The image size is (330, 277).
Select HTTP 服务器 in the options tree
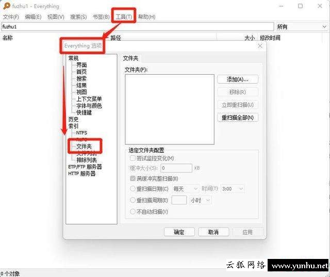[82, 173]
